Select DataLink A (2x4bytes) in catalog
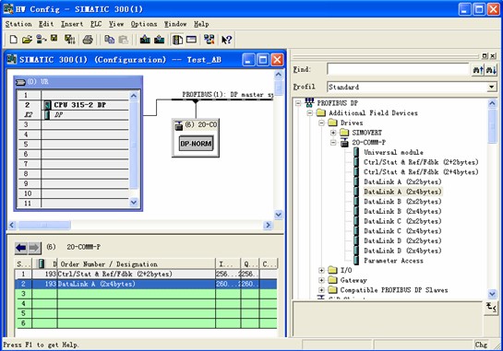 tap(402, 192)
